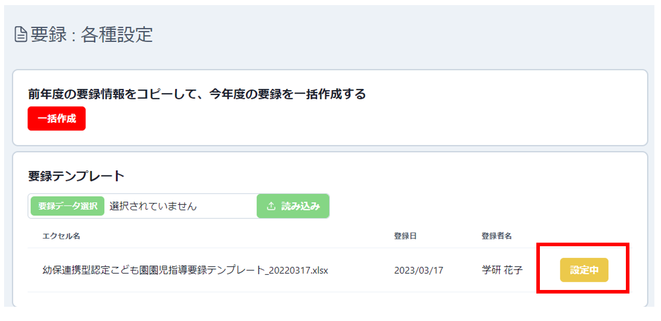Click the green 読み込み button
This screenshot has height=321, width=661.
[x=293, y=206]
